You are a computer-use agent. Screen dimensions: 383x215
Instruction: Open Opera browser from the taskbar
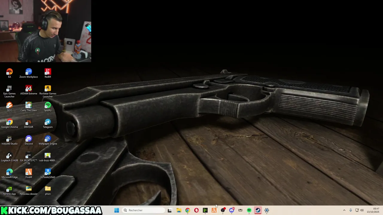[x=196, y=210]
